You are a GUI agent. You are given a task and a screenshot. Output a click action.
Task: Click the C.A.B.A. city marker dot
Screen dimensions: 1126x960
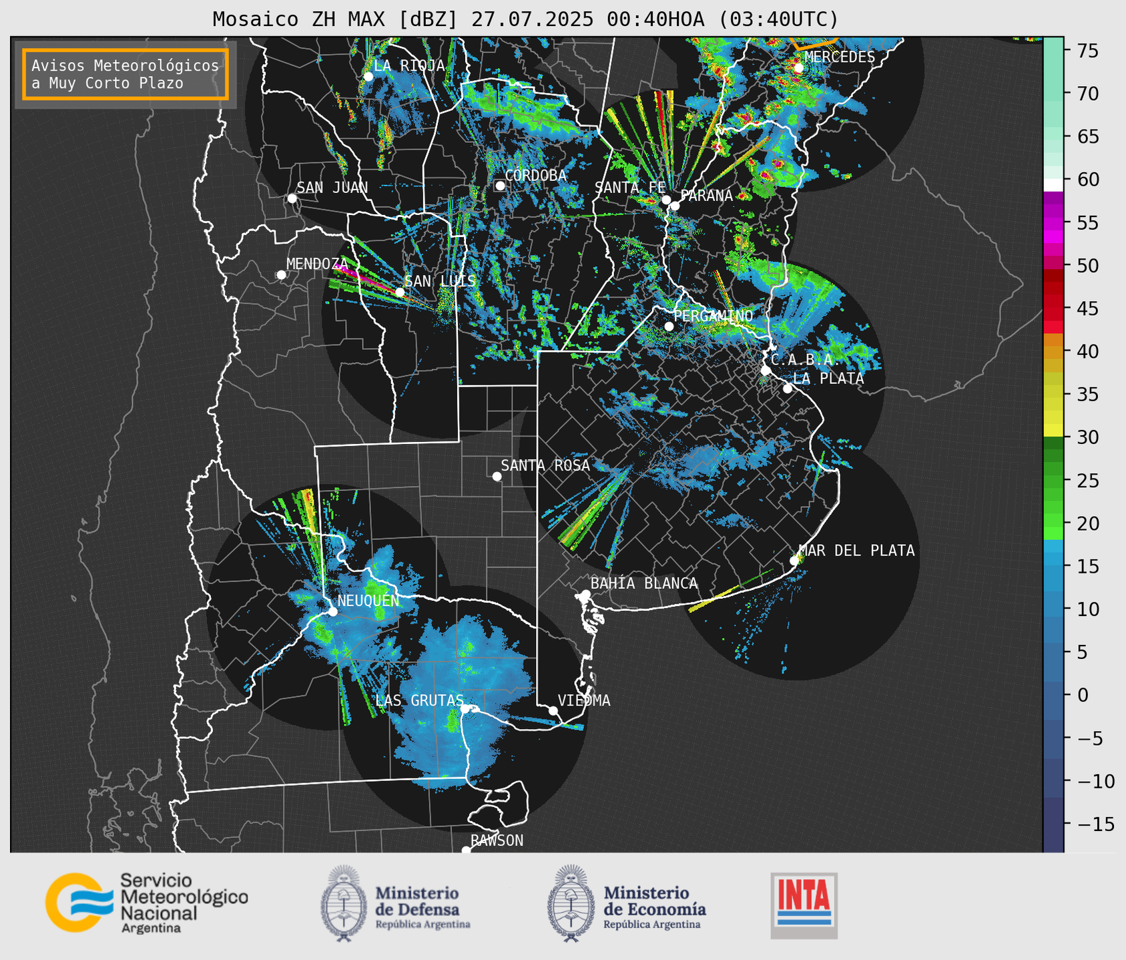tap(766, 371)
